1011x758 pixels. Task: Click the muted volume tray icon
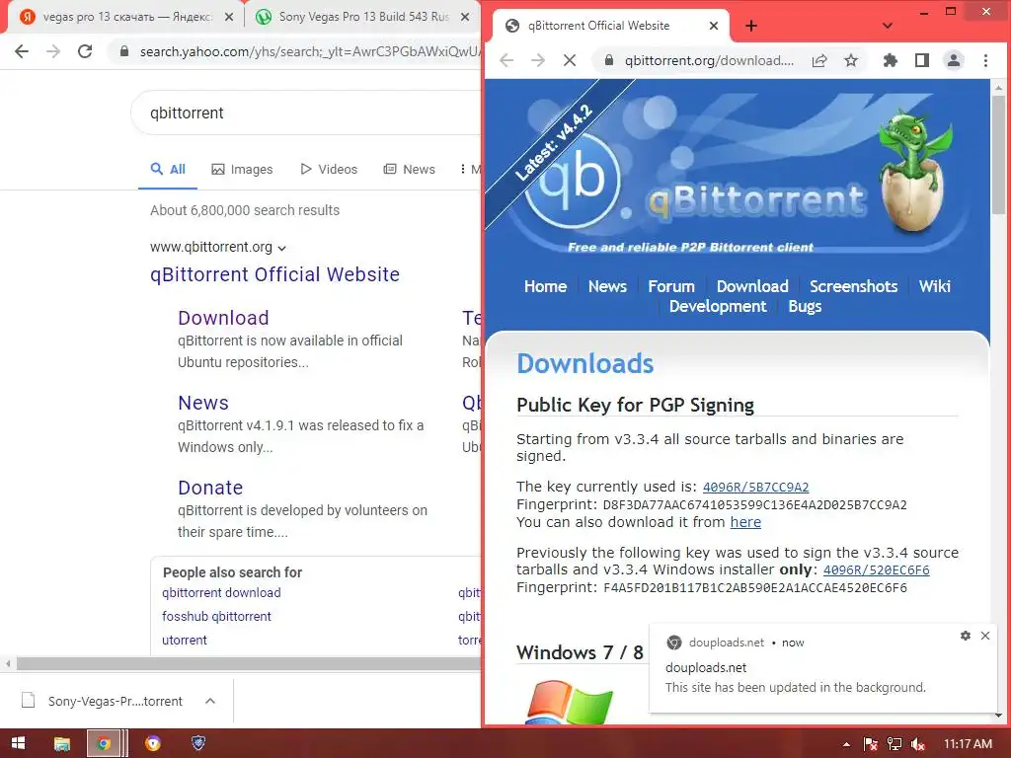click(918, 744)
